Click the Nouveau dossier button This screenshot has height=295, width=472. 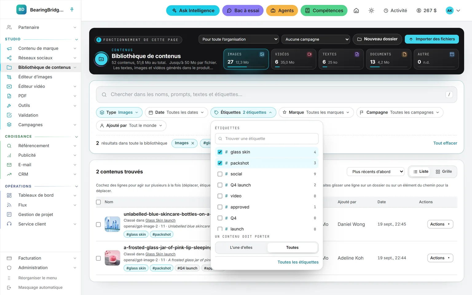click(377, 39)
